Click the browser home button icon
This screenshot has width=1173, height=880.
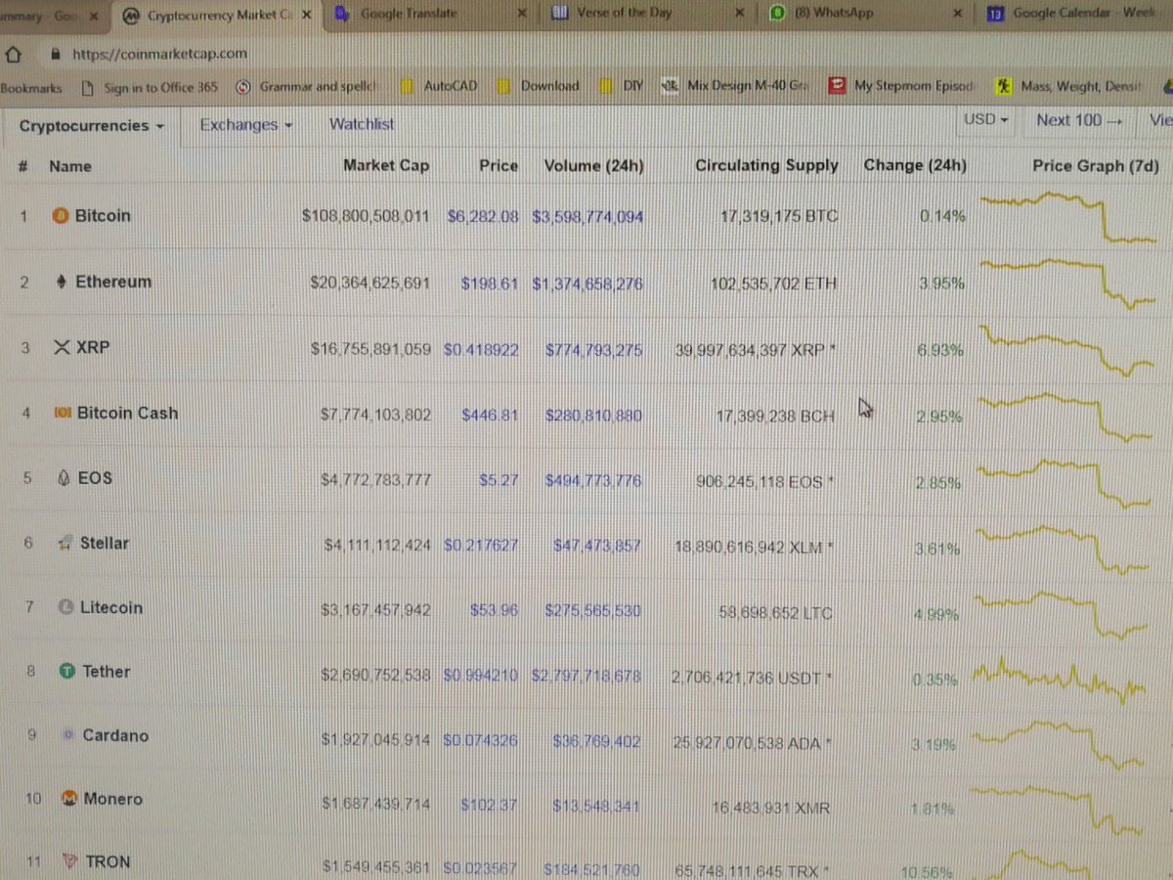pyautogui.click(x=14, y=54)
